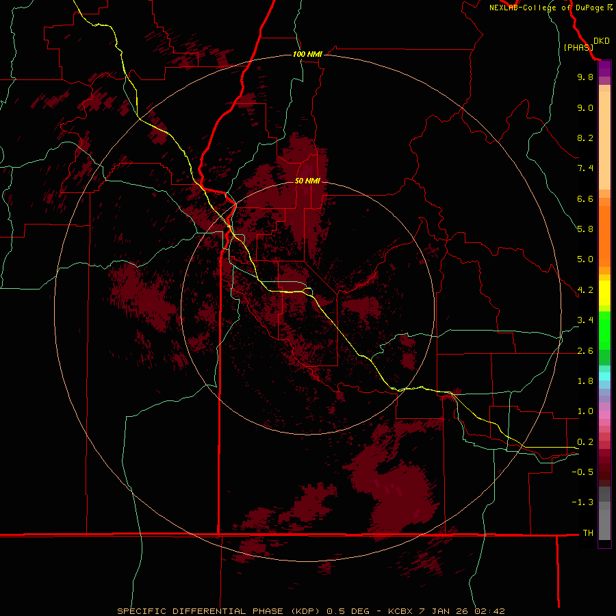This screenshot has width=616, height=616.
Task: Click the 4.2 scale value
Action: 585,290
